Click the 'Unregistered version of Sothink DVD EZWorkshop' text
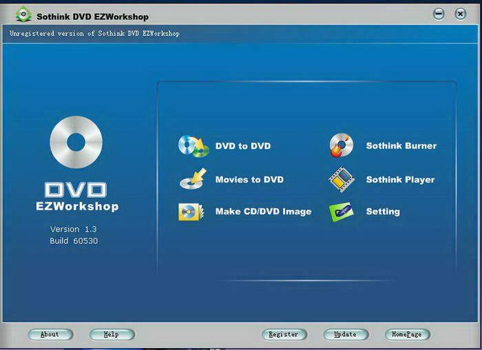The image size is (482, 350). point(95,33)
